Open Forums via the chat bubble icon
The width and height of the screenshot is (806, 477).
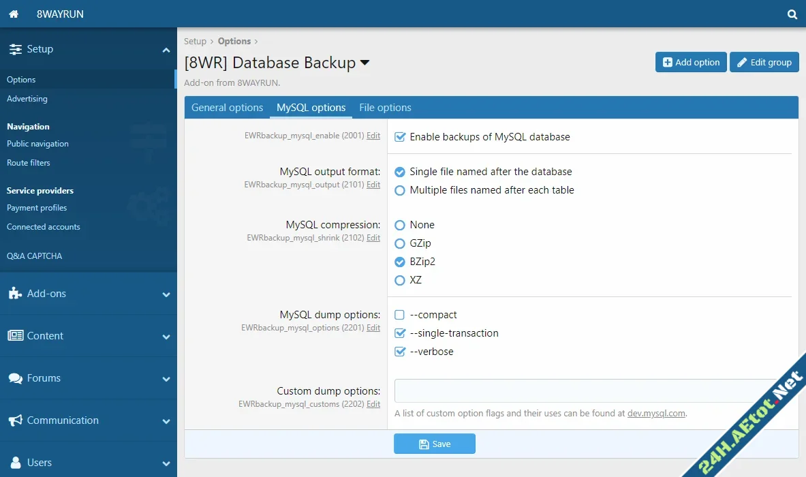[x=15, y=378]
